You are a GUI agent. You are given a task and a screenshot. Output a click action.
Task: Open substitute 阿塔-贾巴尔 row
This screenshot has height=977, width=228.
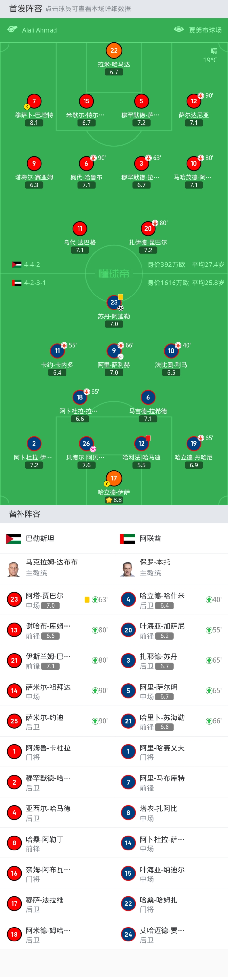click(57, 600)
